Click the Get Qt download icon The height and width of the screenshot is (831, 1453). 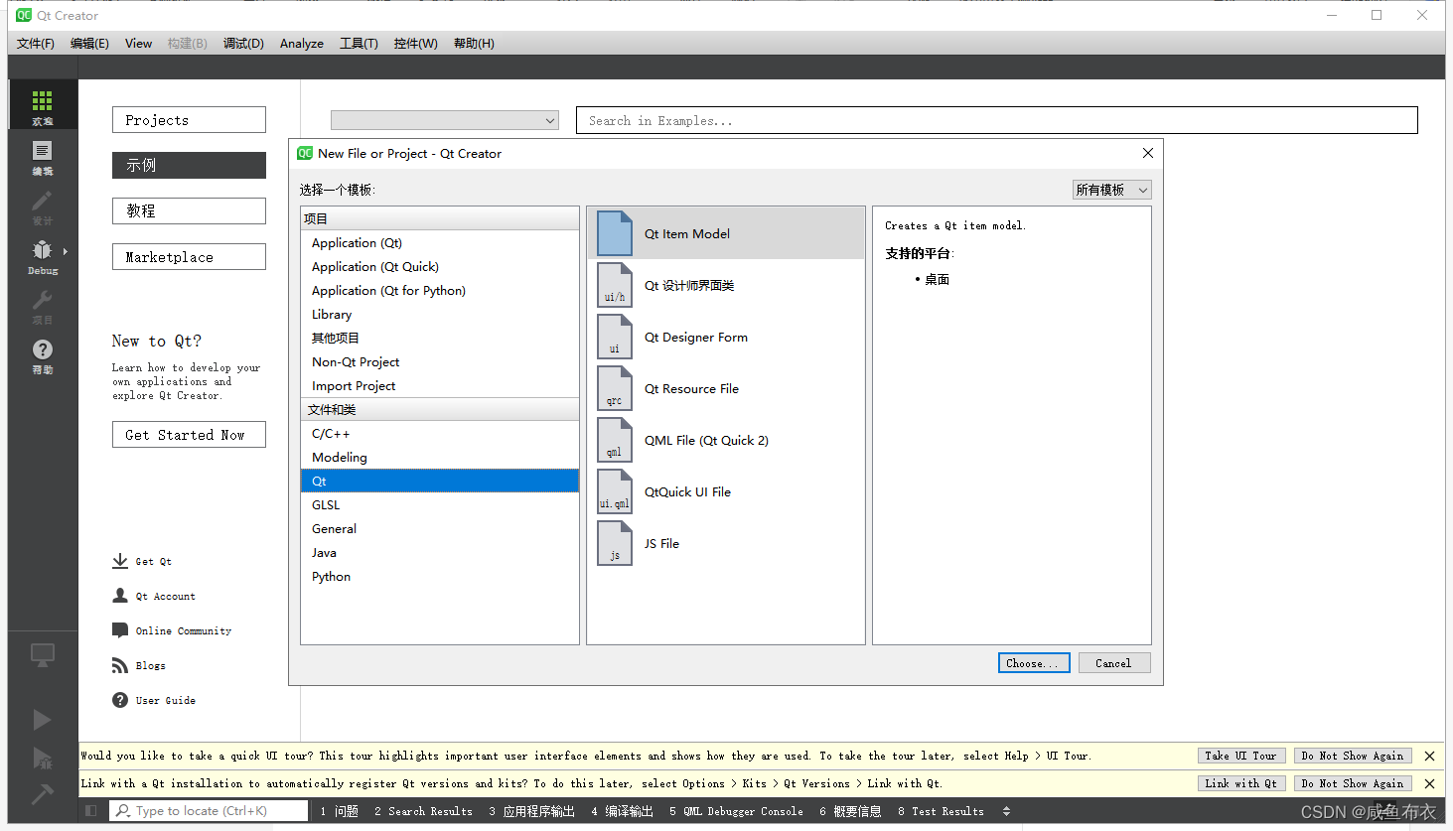[x=120, y=561]
